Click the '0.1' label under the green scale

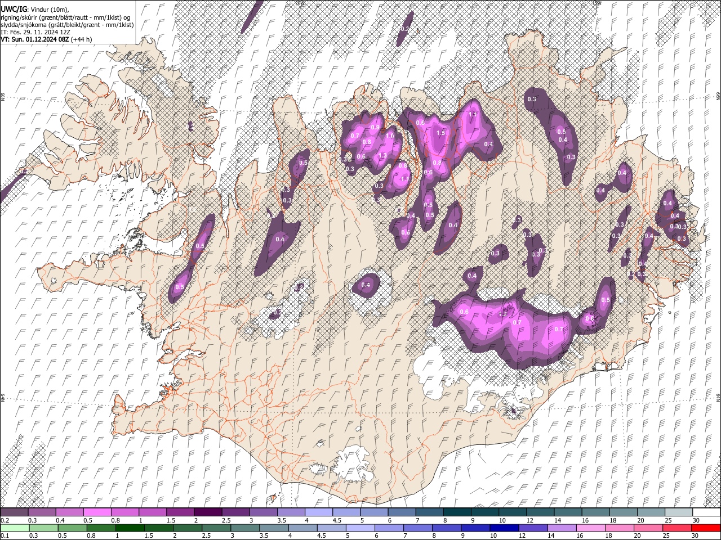[x=5, y=536]
